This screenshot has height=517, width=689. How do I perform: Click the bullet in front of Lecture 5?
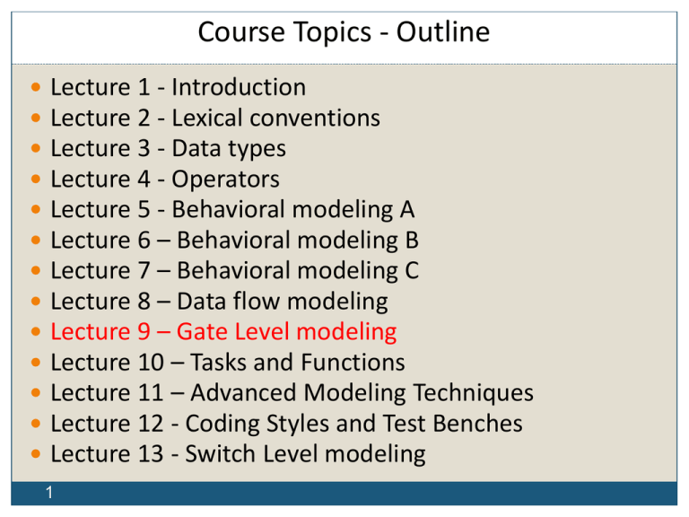34,211
